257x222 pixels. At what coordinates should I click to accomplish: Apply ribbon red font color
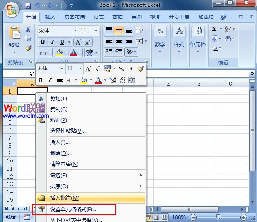point(73,52)
